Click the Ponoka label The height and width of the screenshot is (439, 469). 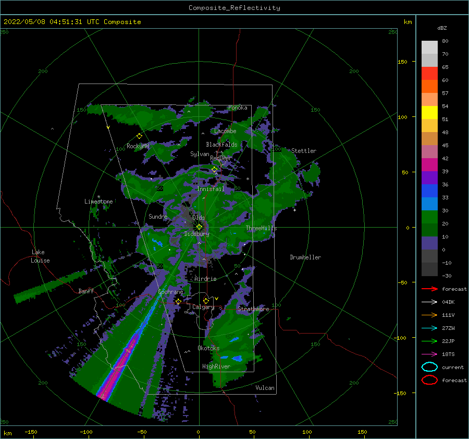pos(238,108)
